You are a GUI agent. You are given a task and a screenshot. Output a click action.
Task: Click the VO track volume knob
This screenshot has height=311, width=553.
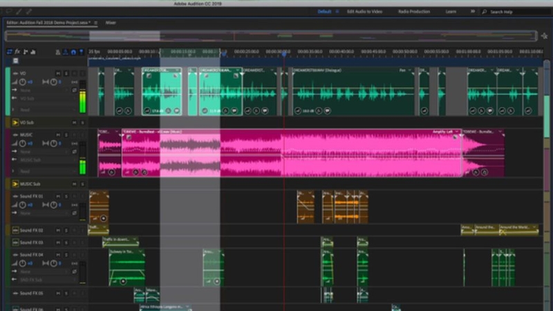pos(23,82)
